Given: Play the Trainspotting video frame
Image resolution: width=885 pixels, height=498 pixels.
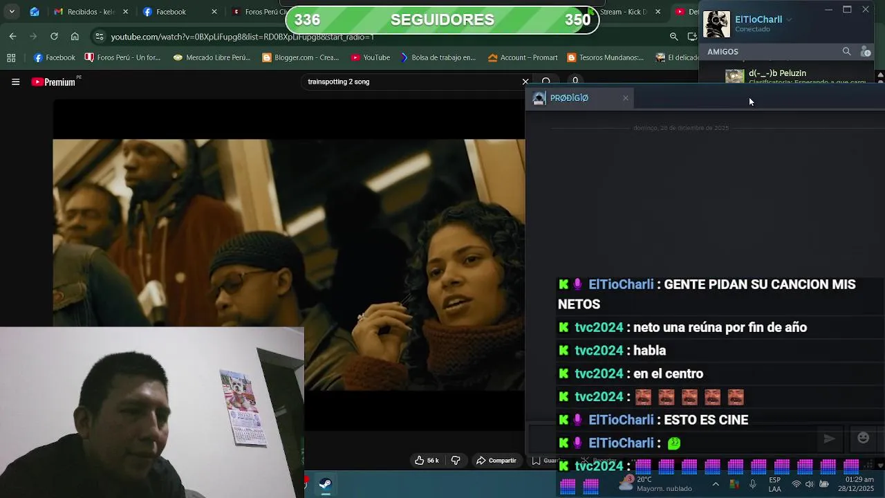Looking at the screenshot, I should [x=289, y=265].
